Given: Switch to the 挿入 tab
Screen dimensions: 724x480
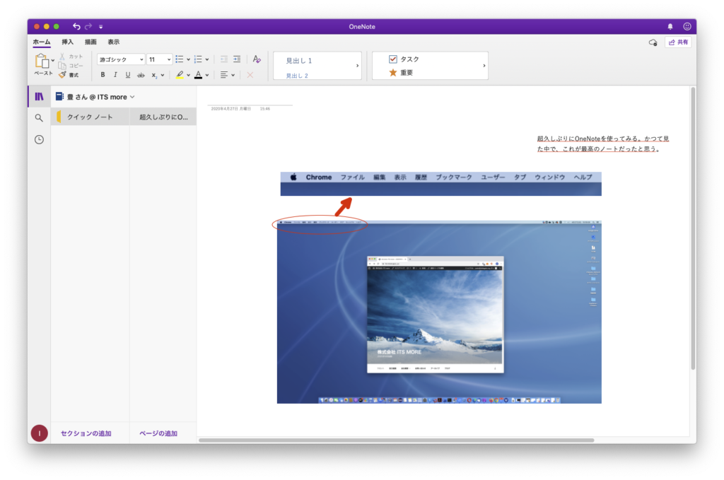Looking at the screenshot, I should tap(67, 42).
